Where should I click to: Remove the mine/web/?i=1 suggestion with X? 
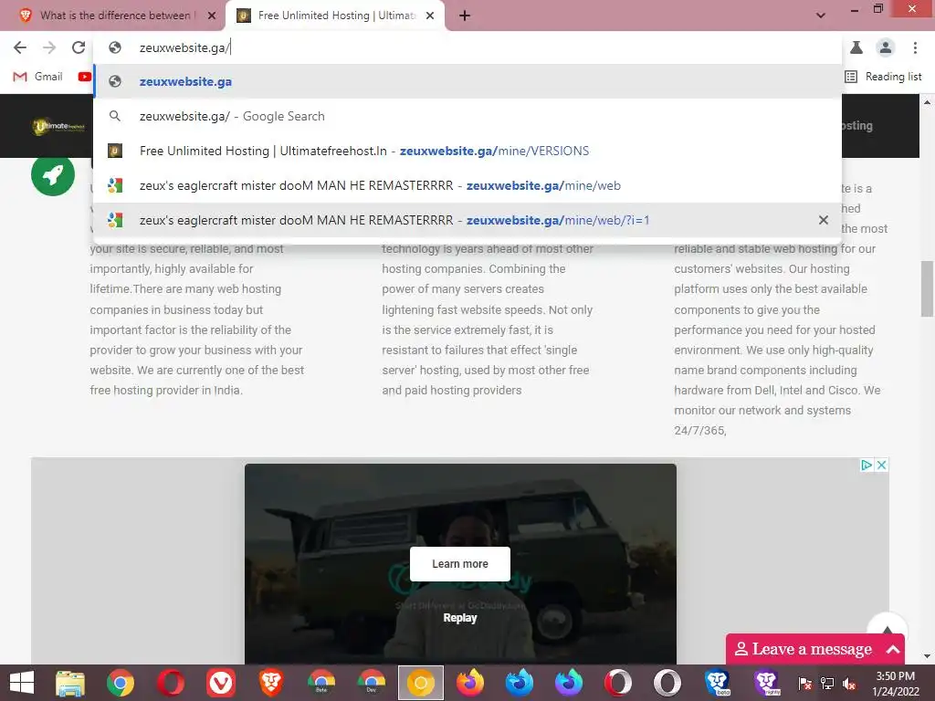tap(824, 220)
